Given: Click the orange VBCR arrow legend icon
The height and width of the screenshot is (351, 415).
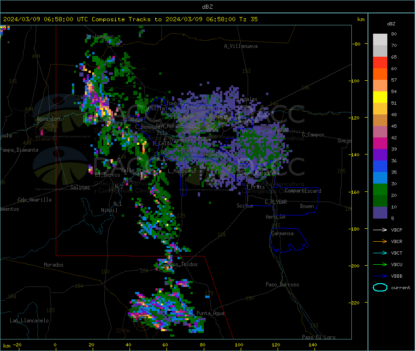Looking at the screenshot, I should click(380, 241).
